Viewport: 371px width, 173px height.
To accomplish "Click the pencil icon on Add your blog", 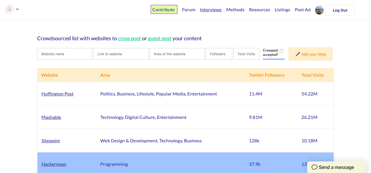I will pyautogui.click(x=297, y=54).
